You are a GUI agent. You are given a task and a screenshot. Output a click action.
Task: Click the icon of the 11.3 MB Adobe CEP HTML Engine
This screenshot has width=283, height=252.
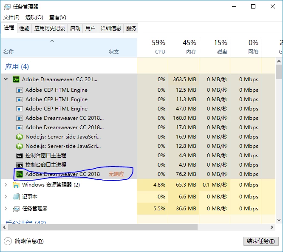19,99
